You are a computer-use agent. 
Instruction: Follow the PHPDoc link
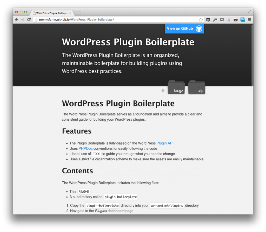pos(85,148)
